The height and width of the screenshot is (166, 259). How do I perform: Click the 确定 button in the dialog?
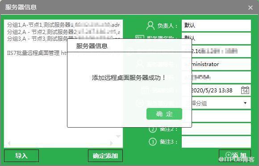tap(164, 114)
